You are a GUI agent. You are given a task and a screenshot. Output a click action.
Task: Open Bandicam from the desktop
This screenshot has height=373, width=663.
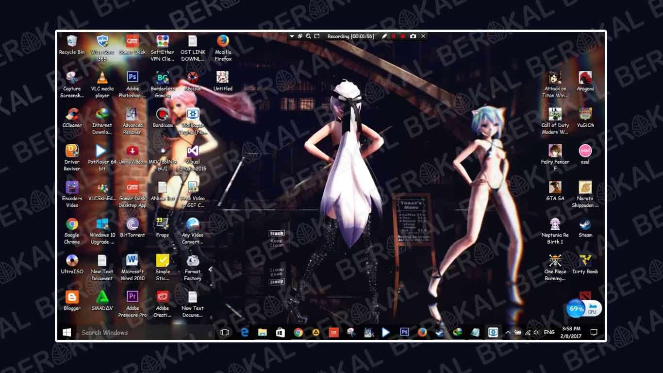163,117
